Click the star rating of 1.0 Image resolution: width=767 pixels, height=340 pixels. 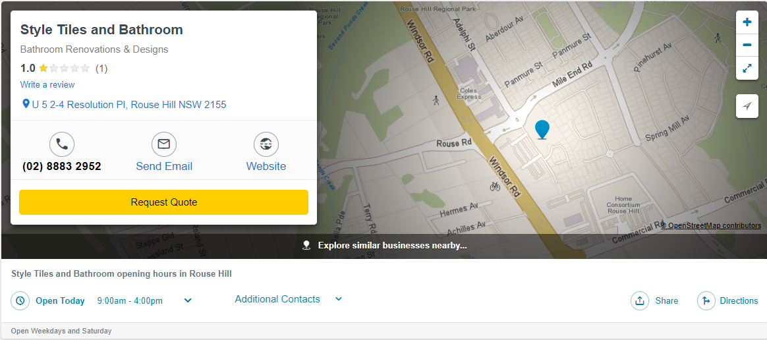pyautogui.click(x=65, y=68)
